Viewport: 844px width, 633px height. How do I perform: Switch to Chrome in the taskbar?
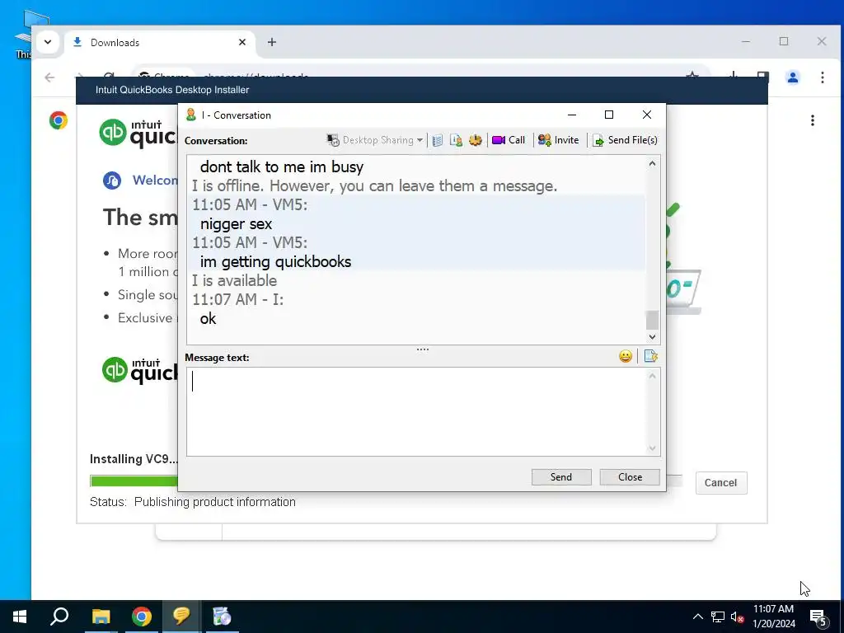click(x=142, y=617)
